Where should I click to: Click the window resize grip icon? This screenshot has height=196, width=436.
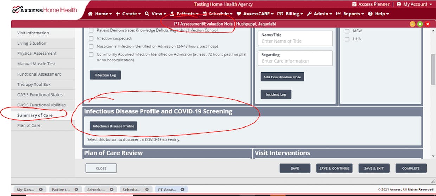433,181
